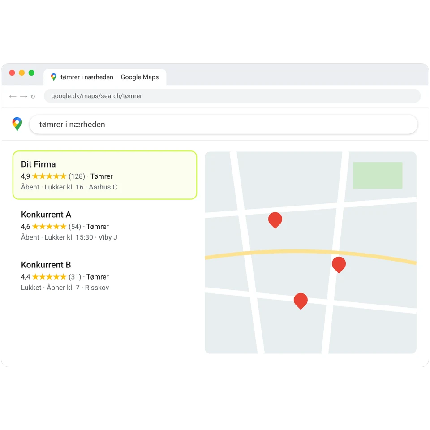This screenshot has height=430, width=430.
Task: Click the browser forward arrow
Action: tap(24, 96)
